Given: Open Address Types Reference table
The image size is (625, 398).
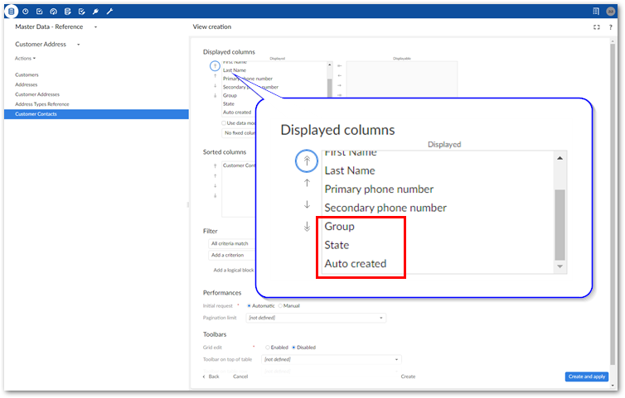Looking at the screenshot, I should (x=41, y=104).
